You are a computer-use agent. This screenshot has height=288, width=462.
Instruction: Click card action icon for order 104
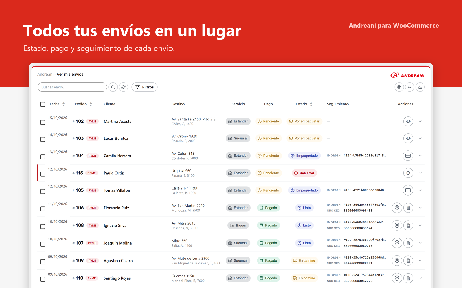coord(408,156)
